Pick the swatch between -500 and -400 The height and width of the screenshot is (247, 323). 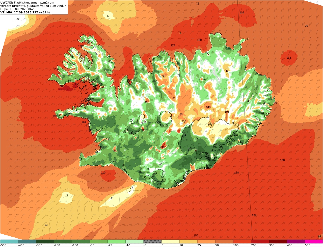(x=9, y=241)
